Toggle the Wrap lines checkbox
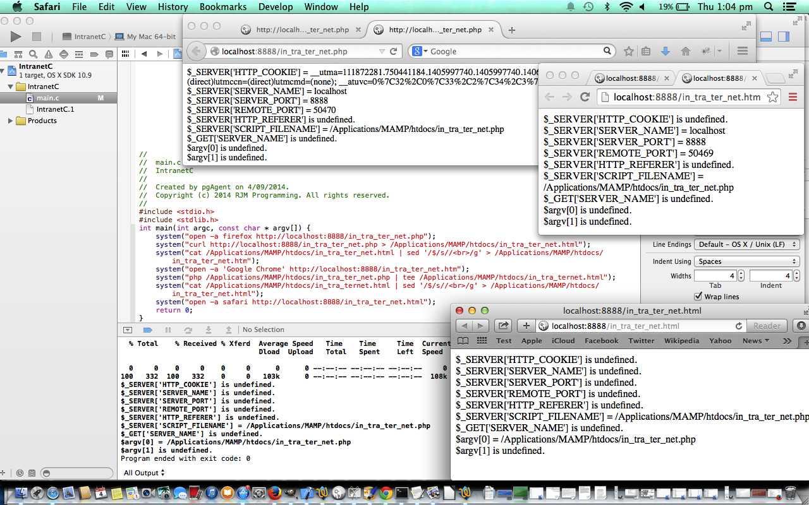 [x=698, y=297]
